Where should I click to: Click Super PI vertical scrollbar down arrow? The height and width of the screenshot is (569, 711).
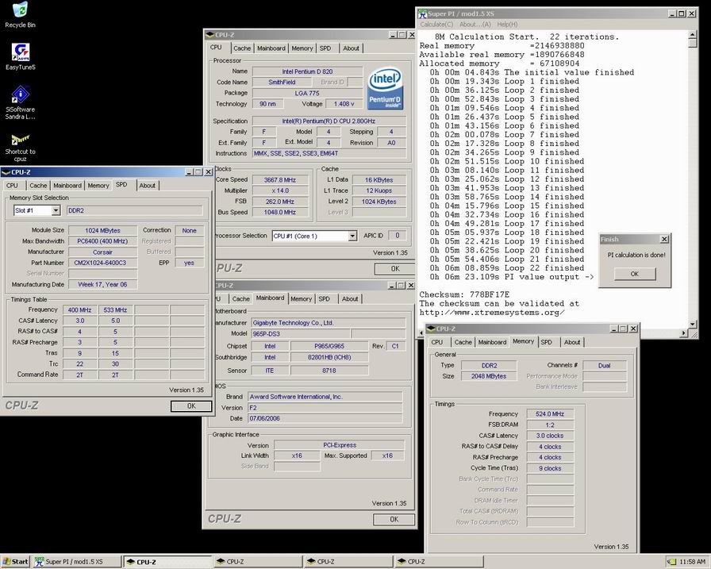tap(692, 324)
